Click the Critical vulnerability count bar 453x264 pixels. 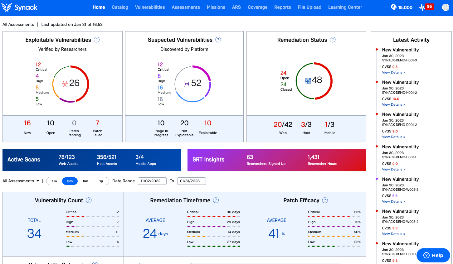[92, 216]
